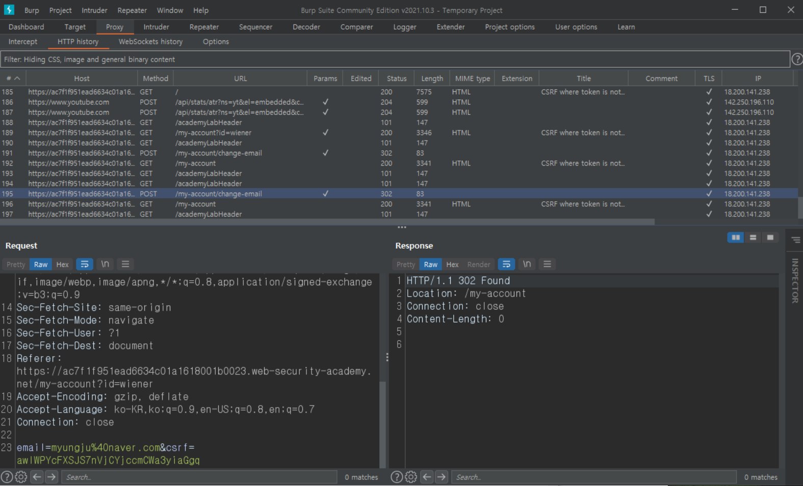This screenshot has height=486, width=803.
Task: Select request Hex view
Action: (x=62, y=264)
